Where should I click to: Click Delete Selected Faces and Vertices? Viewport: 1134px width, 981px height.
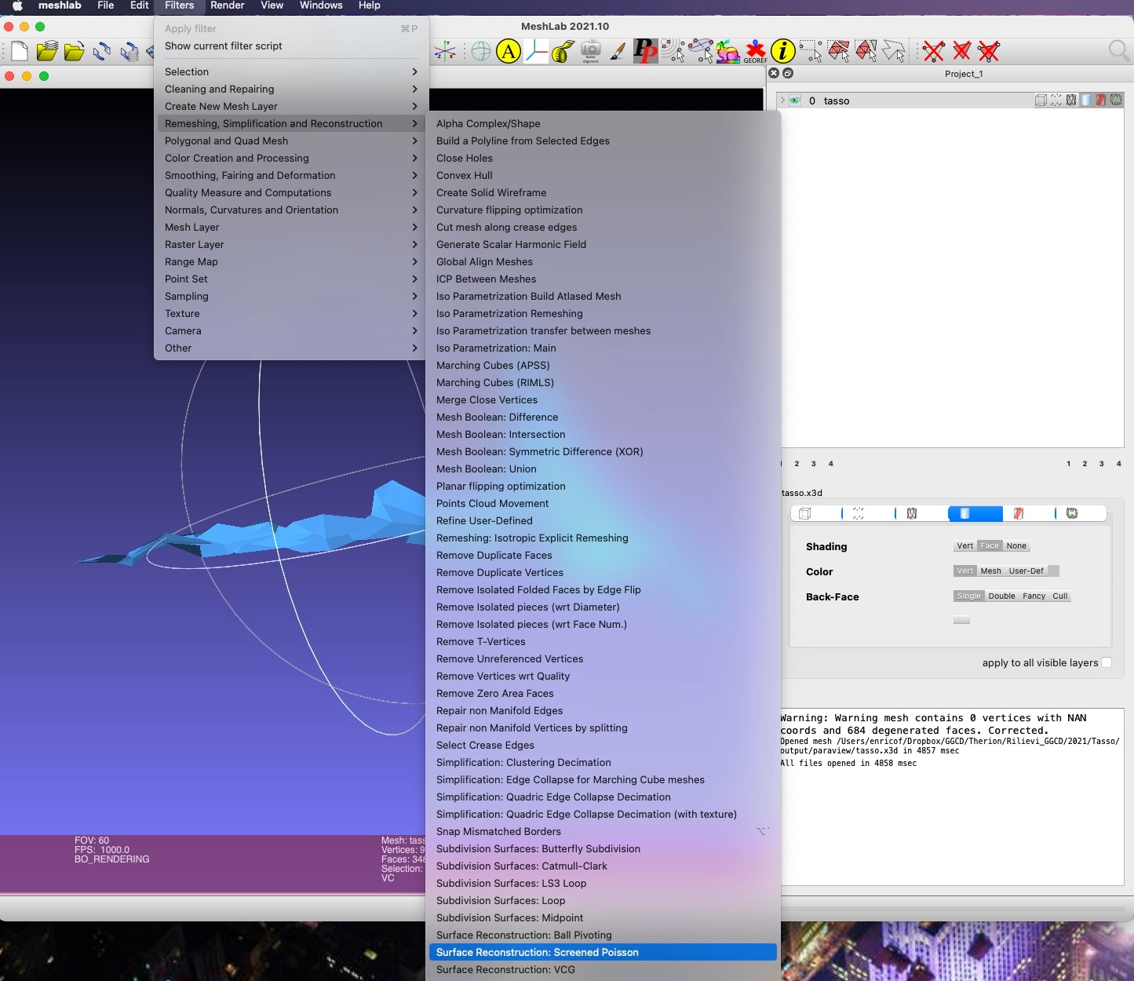pyautogui.click(x=989, y=52)
